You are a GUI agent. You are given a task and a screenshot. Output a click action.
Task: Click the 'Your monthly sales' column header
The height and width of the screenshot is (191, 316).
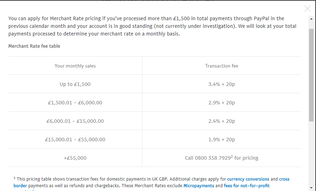75,66
